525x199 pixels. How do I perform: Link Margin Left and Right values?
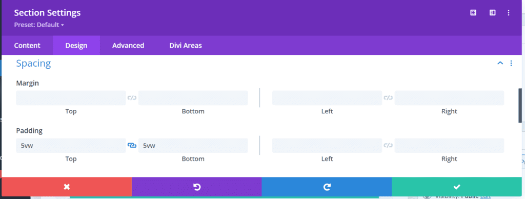(x=388, y=98)
